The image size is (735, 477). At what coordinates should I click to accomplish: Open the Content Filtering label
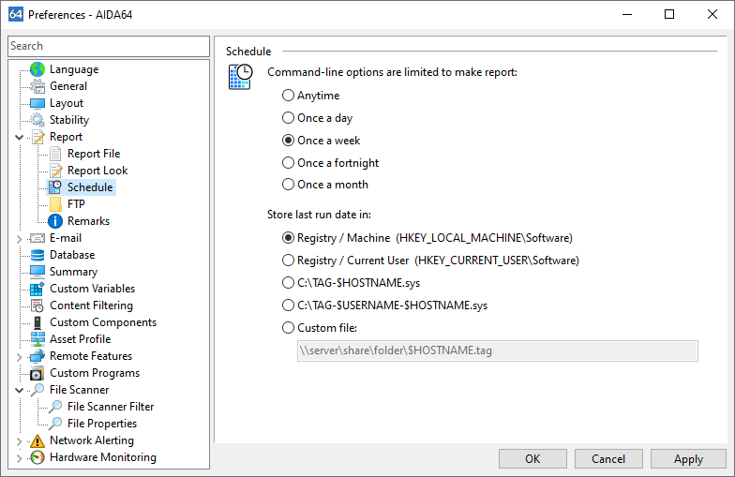coord(92,306)
